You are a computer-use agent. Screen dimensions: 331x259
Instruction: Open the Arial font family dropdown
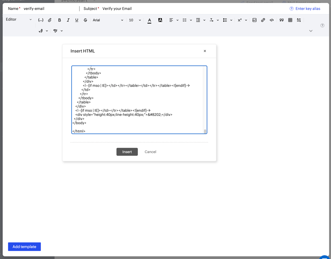click(x=108, y=20)
